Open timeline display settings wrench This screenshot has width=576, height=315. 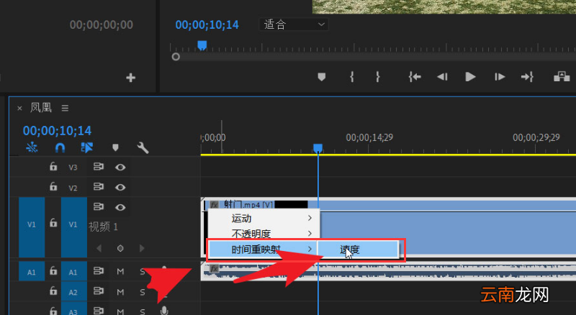143,147
